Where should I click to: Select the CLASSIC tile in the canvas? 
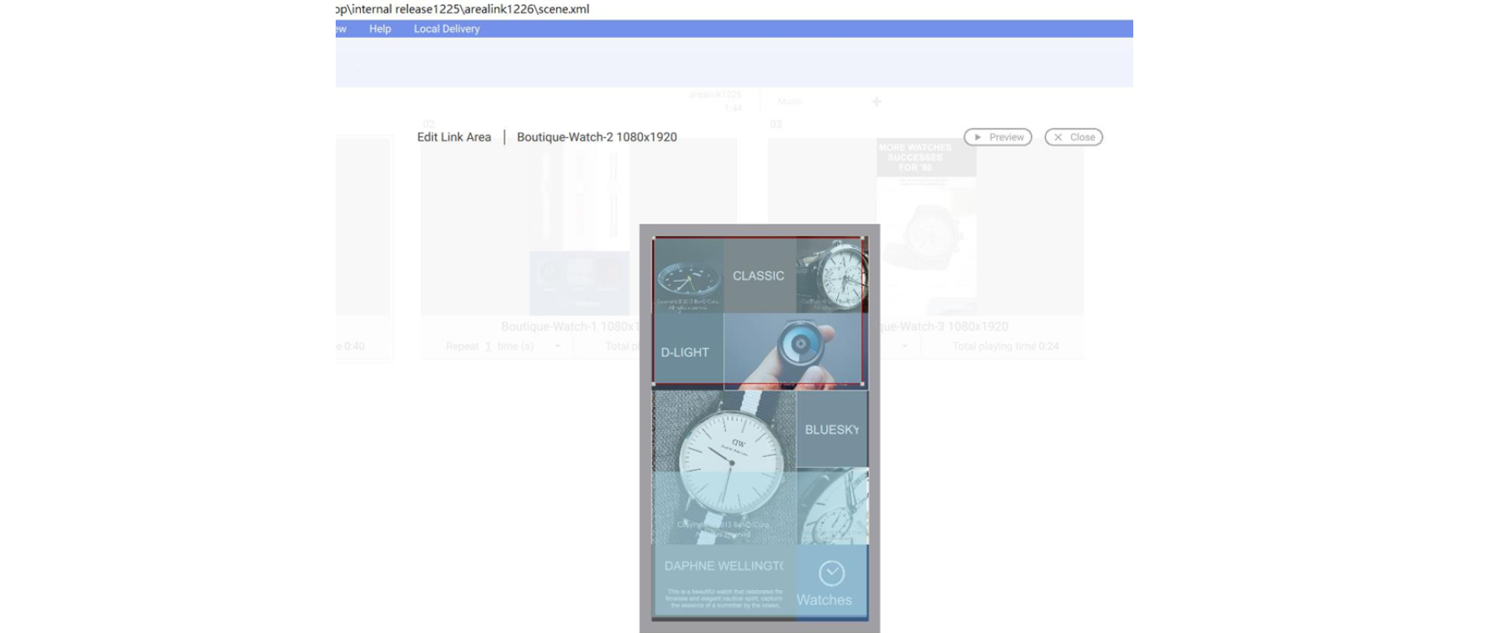click(x=758, y=276)
